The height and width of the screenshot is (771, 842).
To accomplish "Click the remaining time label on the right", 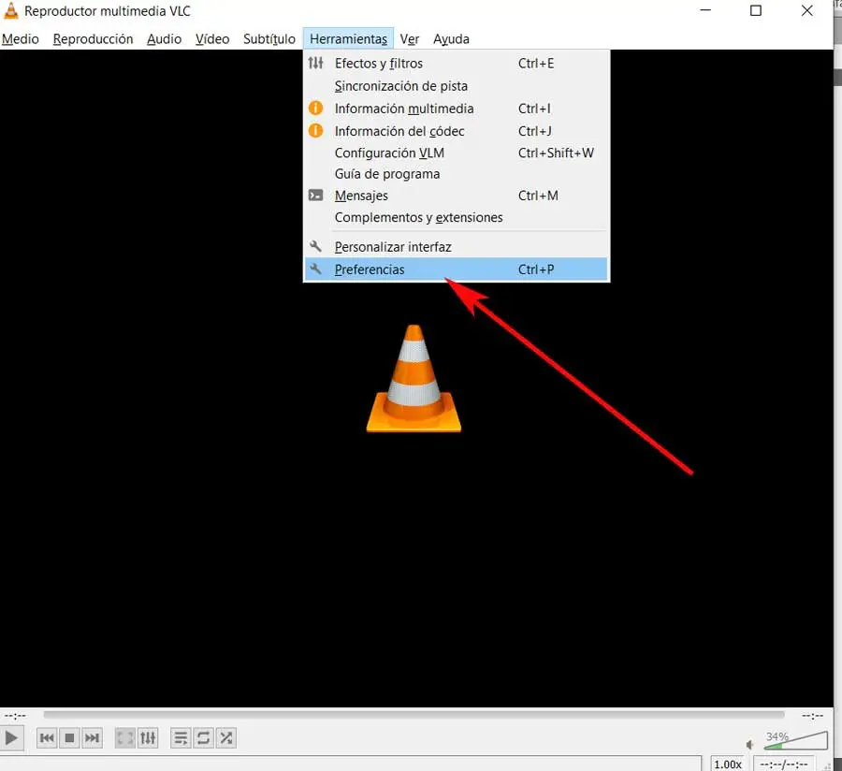I will click(x=812, y=715).
